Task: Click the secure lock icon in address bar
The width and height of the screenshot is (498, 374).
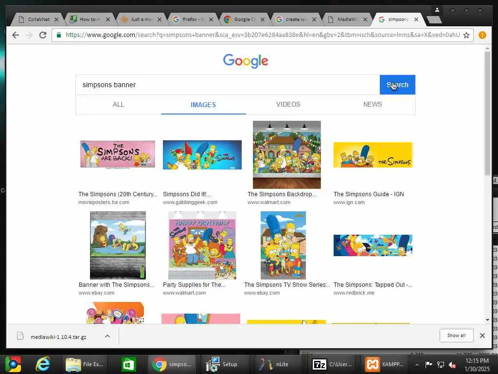Action: pos(59,35)
